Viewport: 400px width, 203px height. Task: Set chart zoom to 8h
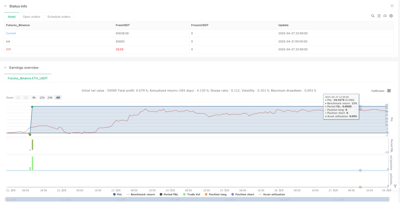(34, 98)
